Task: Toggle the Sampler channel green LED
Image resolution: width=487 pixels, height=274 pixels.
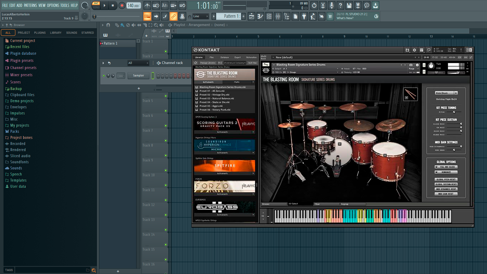Action: point(104,76)
